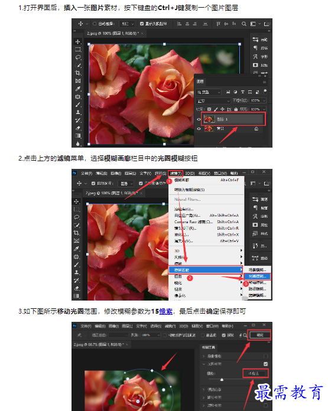The height and width of the screenshot is (411, 328).
Task: Select the Move tool in step 1 toolbar
Action: point(78,42)
